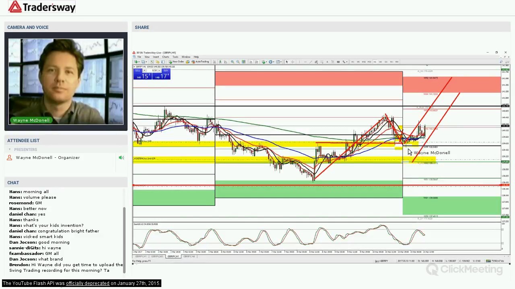515x289 pixels.
Task: Switch to D1 timeframe
Action: point(386,61)
